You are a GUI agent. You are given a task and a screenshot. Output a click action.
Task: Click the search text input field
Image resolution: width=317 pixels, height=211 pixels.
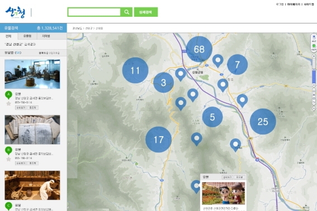pyautogui.click(x=94, y=12)
